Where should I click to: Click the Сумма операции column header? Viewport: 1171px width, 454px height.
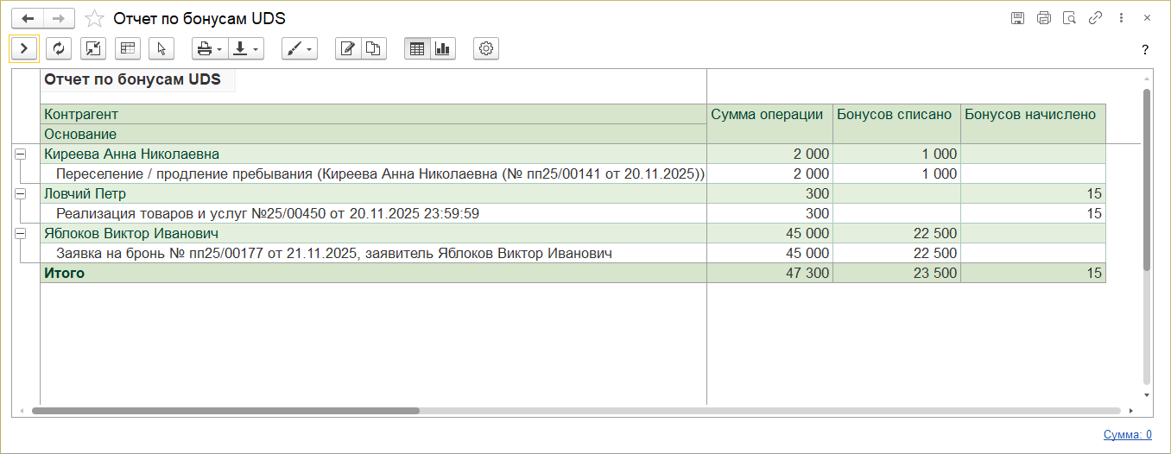click(770, 124)
